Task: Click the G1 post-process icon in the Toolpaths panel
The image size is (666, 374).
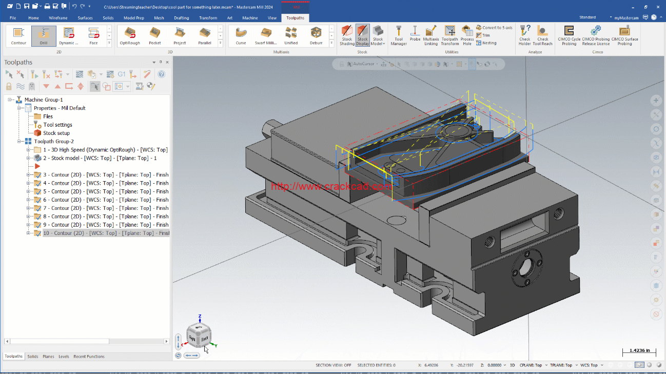Action: point(122,74)
